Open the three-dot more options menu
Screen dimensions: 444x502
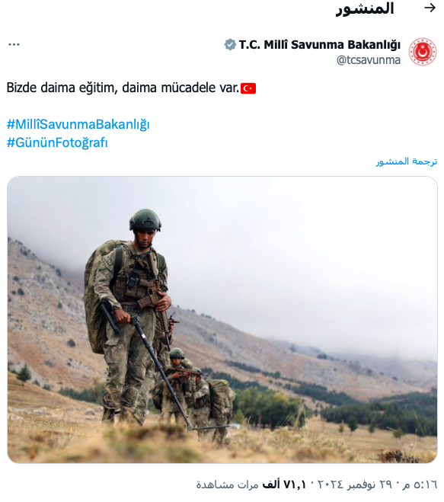point(14,44)
